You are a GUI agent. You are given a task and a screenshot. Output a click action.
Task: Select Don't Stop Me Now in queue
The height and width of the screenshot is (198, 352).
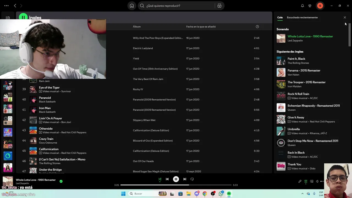click(313, 141)
